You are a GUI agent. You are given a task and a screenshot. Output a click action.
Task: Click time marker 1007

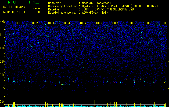coord(115,23)
